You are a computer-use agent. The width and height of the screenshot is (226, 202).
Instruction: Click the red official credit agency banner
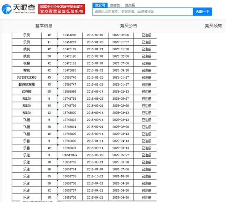point(61,9)
